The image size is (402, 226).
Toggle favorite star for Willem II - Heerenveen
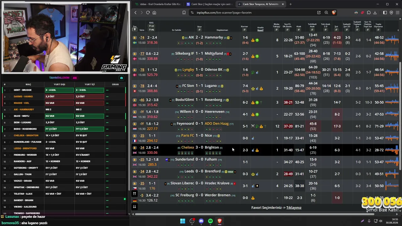pos(135,112)
